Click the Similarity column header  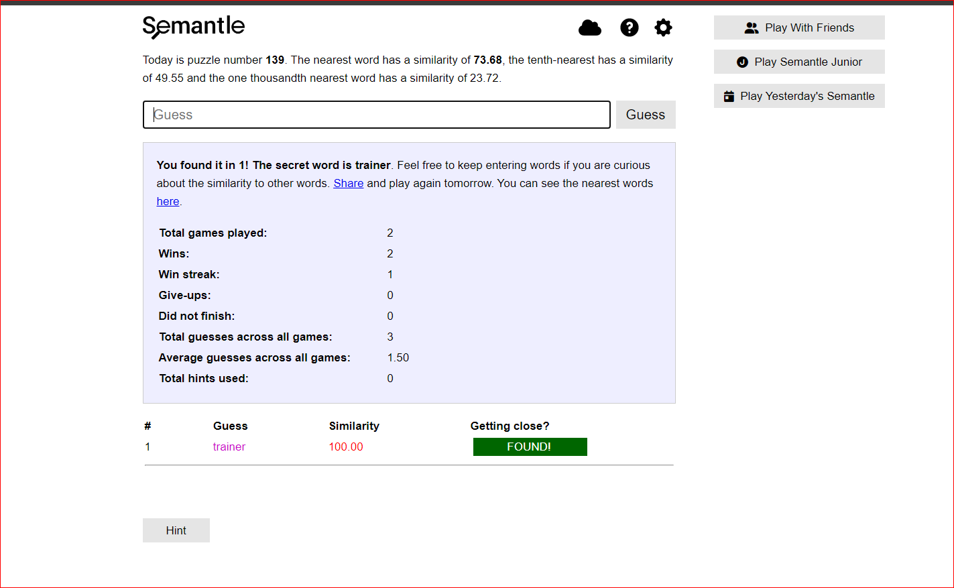click(354, 426)
